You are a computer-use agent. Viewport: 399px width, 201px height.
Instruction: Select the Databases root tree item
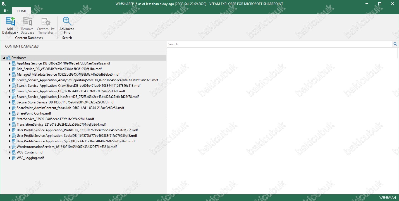(84, 58)
